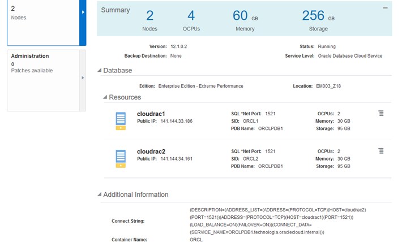Select the 2 Nodes tile

pyautogui.click(x=42, y=23)
